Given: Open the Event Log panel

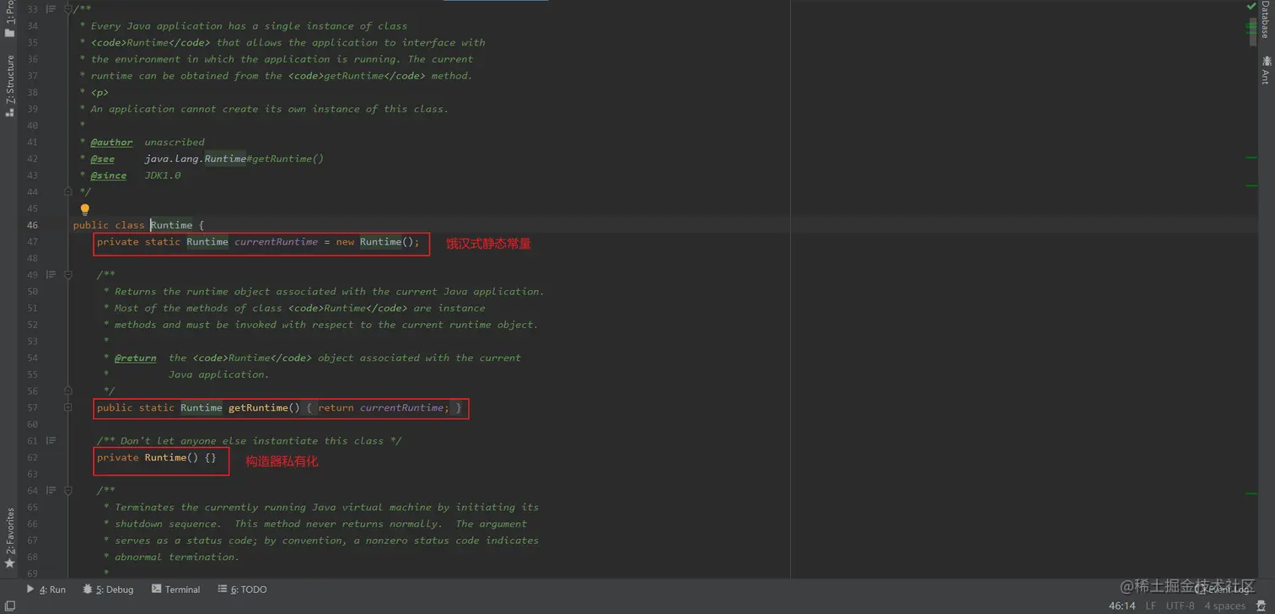Looking at the screenshot, I should coord(1221,590).
